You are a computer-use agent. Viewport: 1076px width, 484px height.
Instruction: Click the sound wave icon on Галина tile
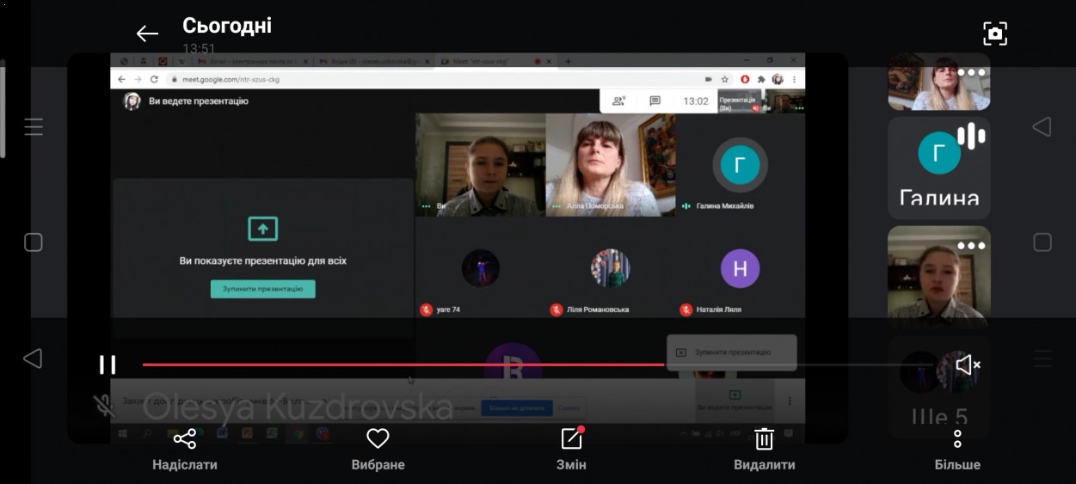point(970,135)
